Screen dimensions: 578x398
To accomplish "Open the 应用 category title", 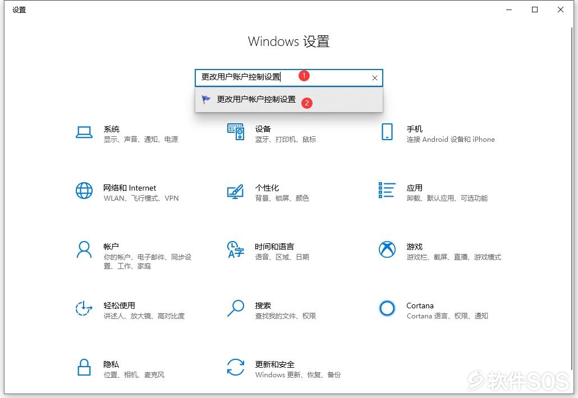I will tap(414, 188).
